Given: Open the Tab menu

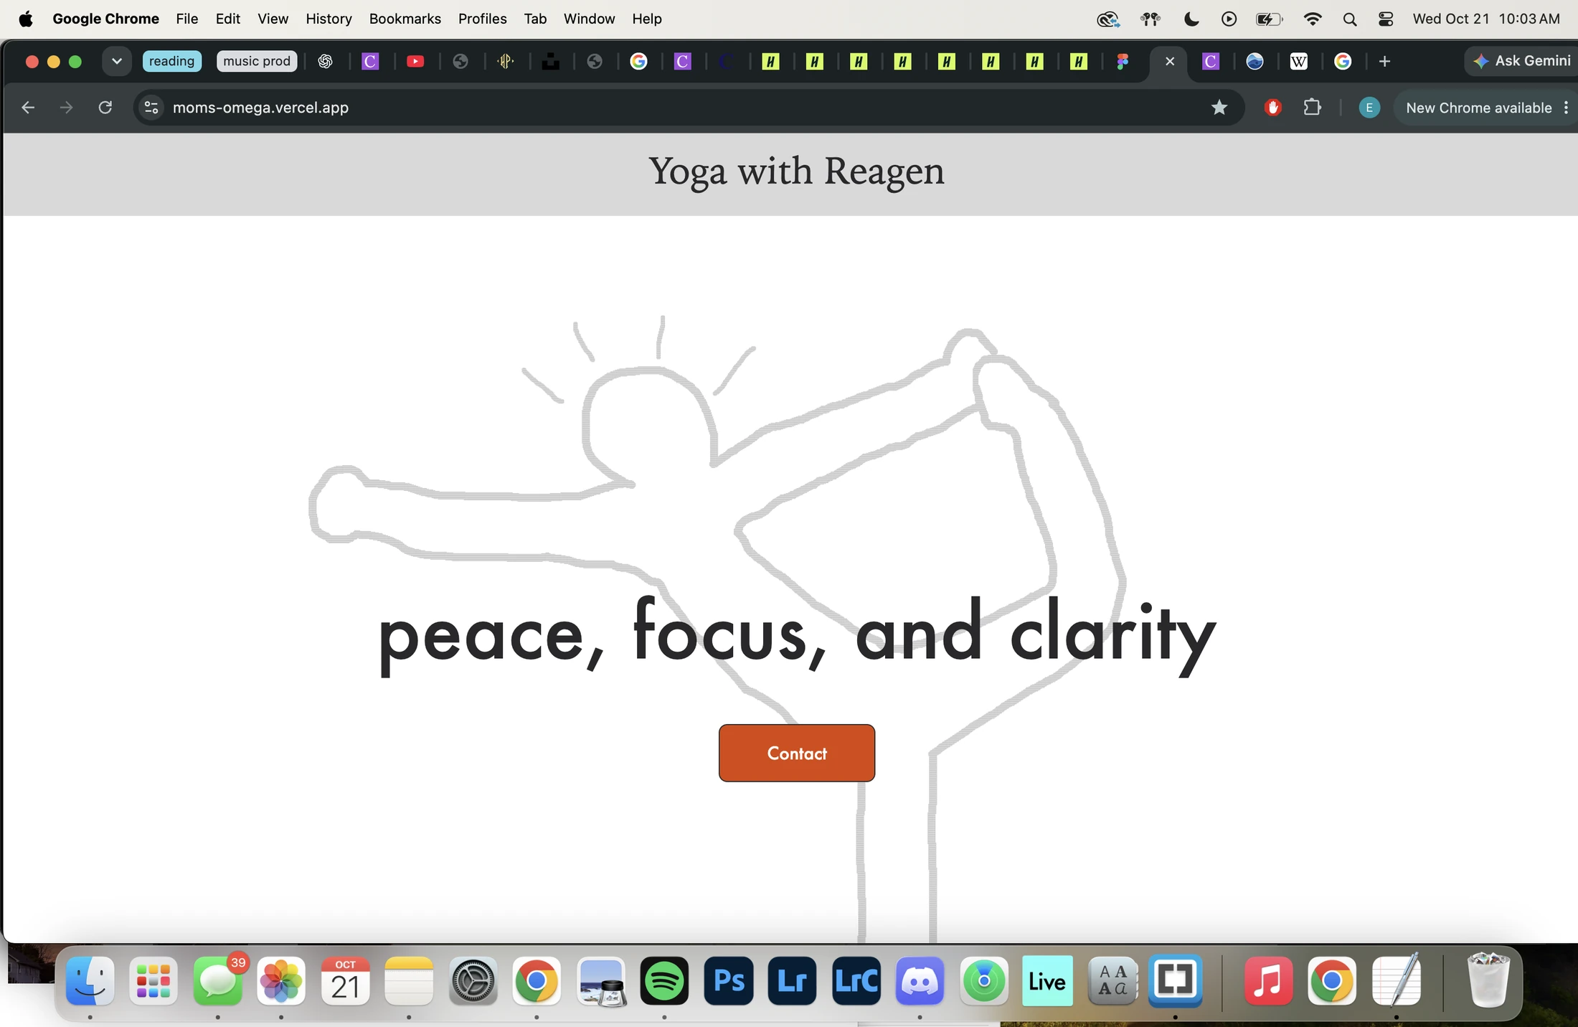Looking at the screenshot, I should (x=535, y=19).
